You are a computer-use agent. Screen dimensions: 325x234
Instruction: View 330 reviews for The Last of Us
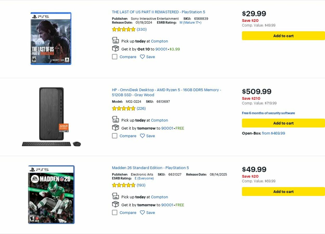142,29
